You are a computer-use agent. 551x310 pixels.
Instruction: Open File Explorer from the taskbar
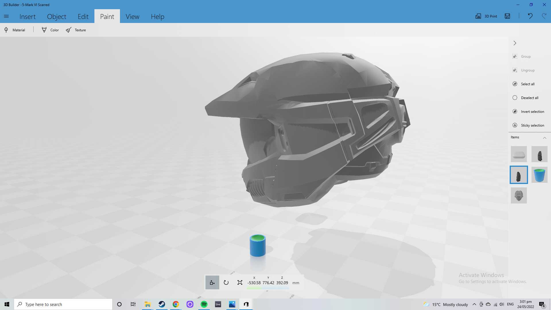click(x=148, y=304)
